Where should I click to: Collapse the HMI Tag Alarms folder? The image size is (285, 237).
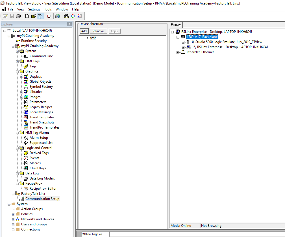(18, 133)
